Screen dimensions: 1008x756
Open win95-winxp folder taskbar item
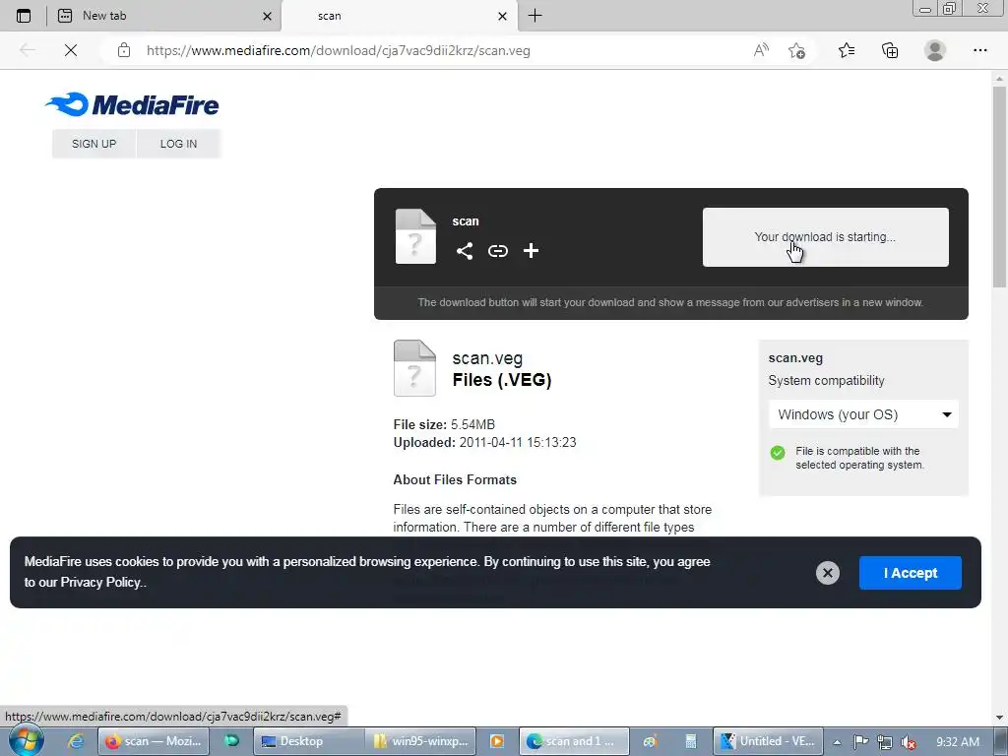421,741
